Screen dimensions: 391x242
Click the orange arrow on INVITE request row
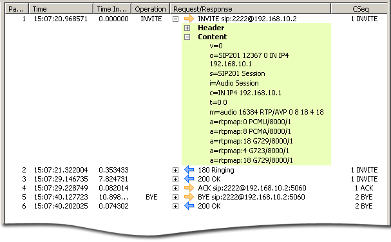[189, 19]
